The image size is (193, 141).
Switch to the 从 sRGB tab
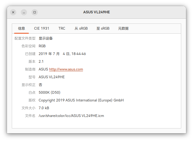81,28
